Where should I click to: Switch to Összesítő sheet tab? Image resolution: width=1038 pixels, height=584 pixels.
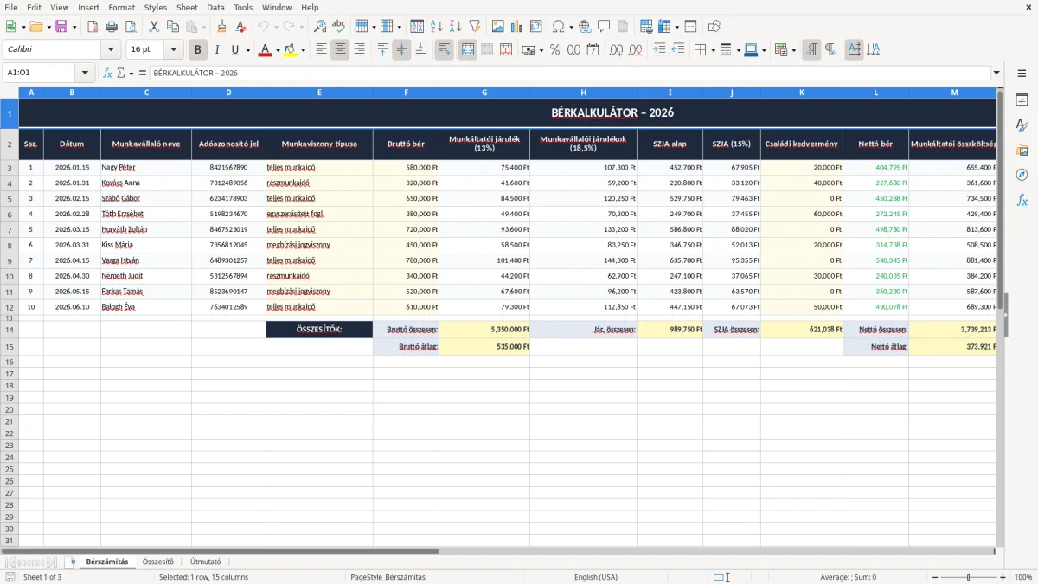click(158, 562)
